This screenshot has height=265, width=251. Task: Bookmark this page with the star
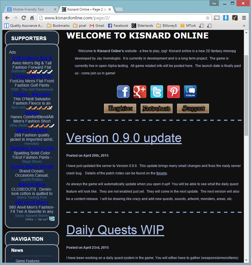point(208,18)
